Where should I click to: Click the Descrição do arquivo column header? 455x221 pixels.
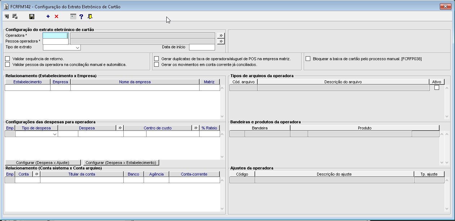pos(343,82)
